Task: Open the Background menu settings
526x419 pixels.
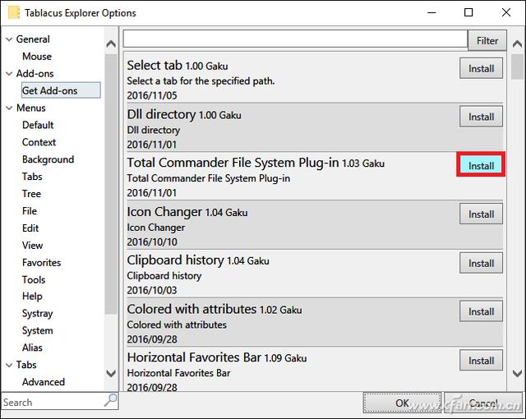Action: [x=48, y=159]
